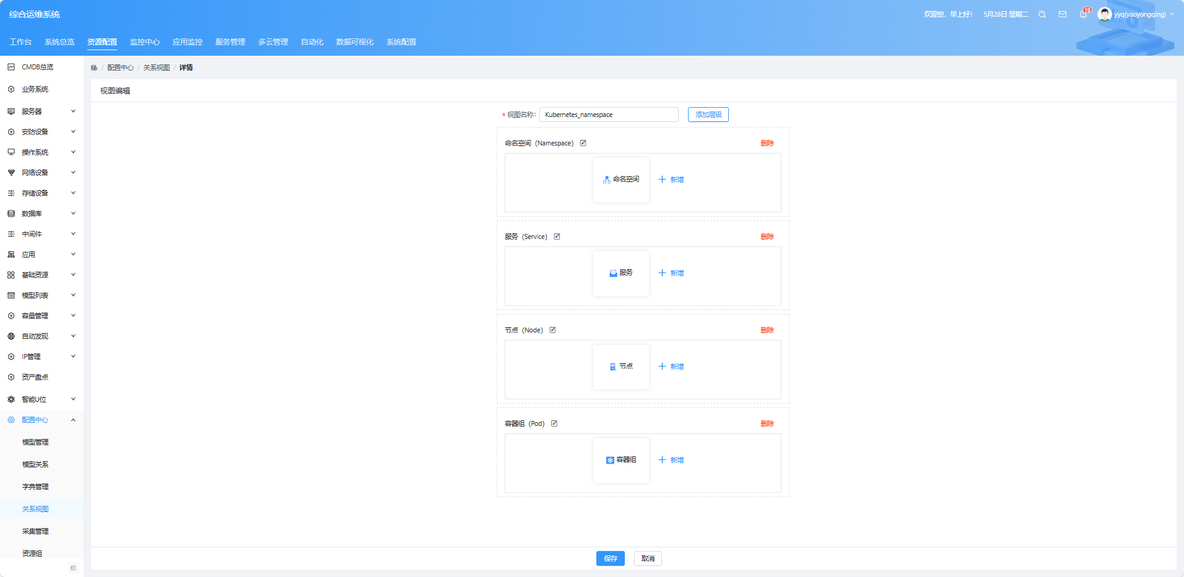Viewport: 1184px width, 577px height.
Task: Open 字典管理 in sidebar
Action: coord(35,487)
